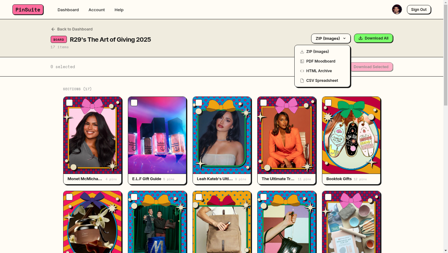Select the E.L.F Gift Guide checkbox
Viewport: 448px width, 253px height.
134,102
